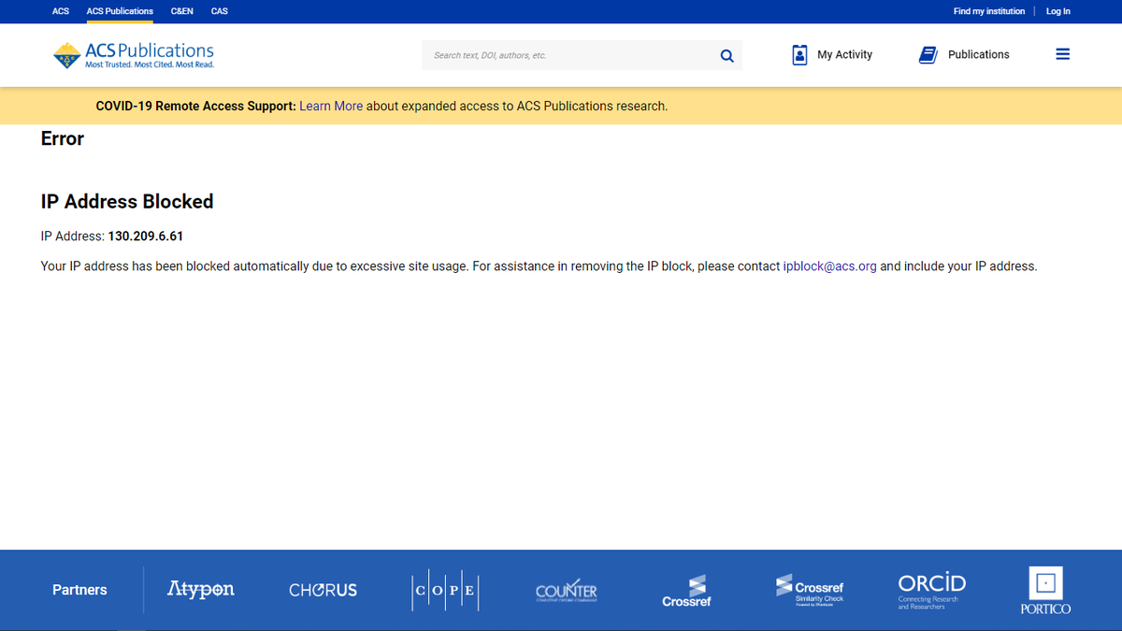Go to ACS in top bar
The image size is (1122, 631).
pyautogui.click(x=61, y=11)
